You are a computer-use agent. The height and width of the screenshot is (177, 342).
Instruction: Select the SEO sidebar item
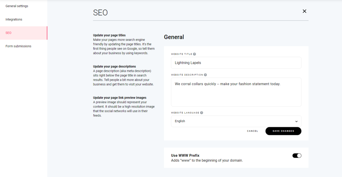click(x=8, y=33)
